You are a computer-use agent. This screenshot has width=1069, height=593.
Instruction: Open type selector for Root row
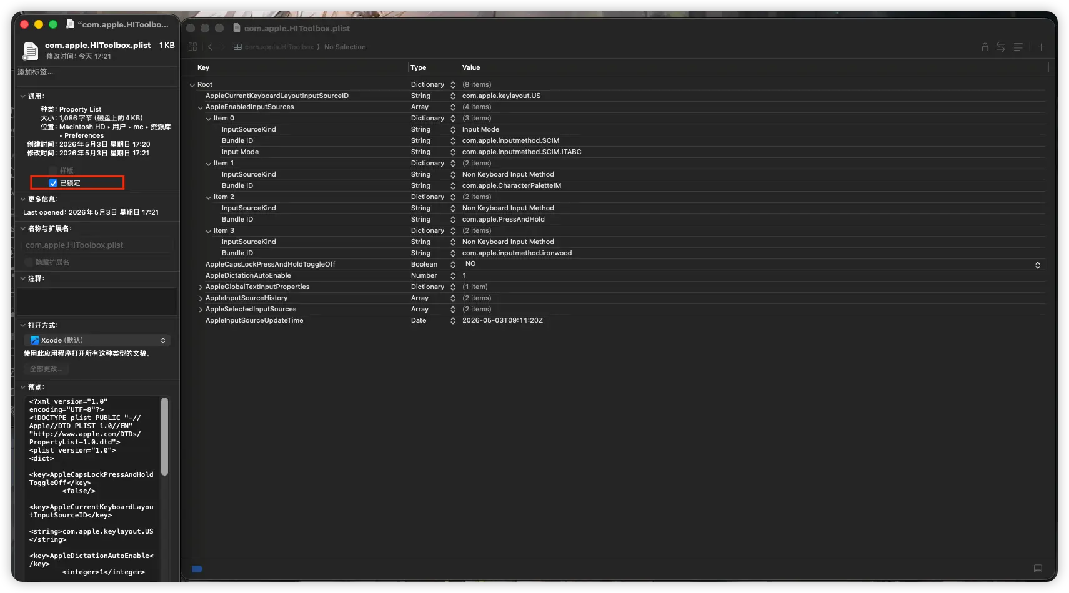pyautogui.click(x=453, y=85)
